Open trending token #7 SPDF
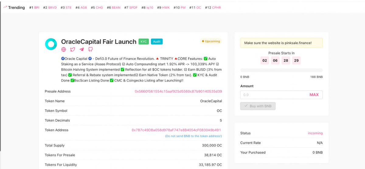The width and height of the screenshot is (365, 169). coord(131,8)
